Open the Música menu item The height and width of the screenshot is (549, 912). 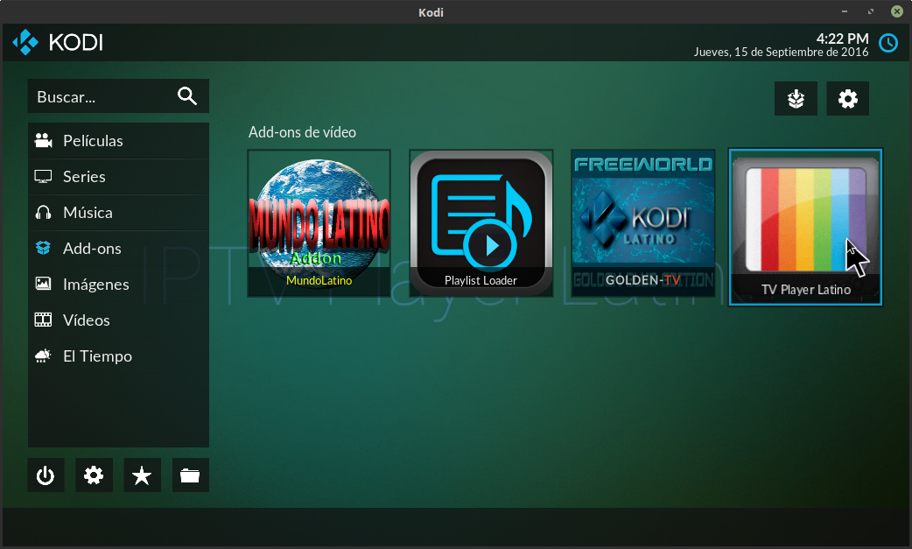click(x=118, y=213)
